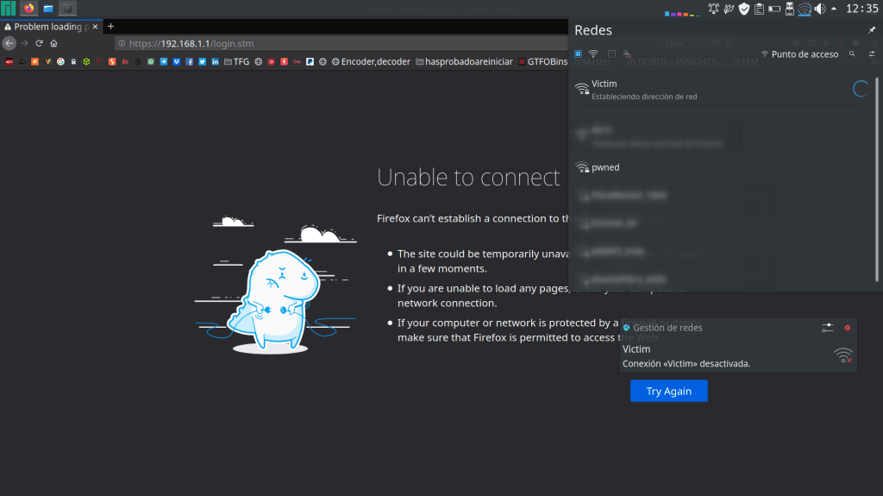Screen dimensions: 883x496
Task: Open a new Firefox tab
Action: [x=110, y=27]
